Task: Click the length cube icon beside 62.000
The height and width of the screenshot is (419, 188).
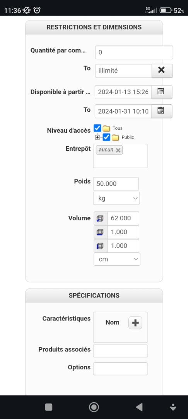Action: 101,218
